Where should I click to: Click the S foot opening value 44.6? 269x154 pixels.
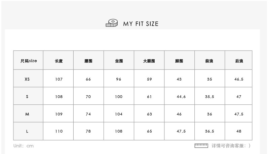[x=181, y=97]
